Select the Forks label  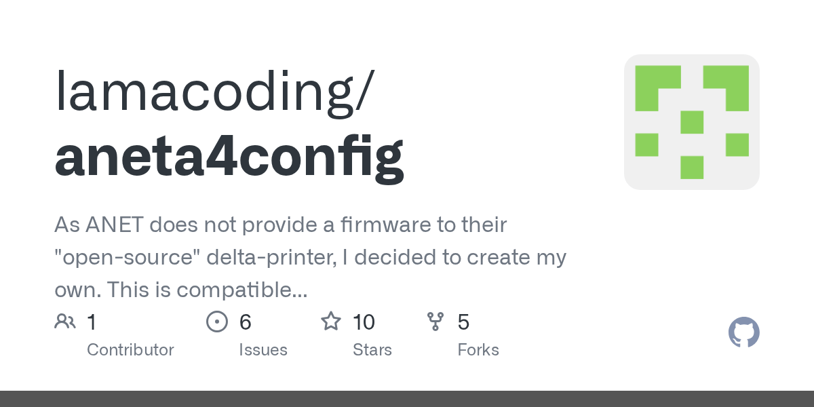tap(478, 350)
